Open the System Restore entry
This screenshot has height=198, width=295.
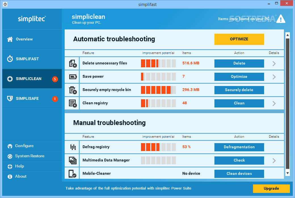pos(32,156)
